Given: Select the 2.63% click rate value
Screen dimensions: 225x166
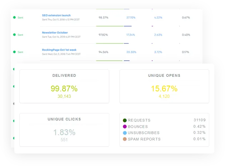Looking at the screenshot, I should pos(158,35).
